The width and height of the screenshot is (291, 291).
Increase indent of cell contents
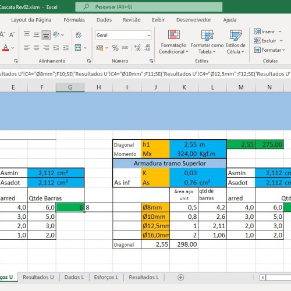click(x=66, y=48)
